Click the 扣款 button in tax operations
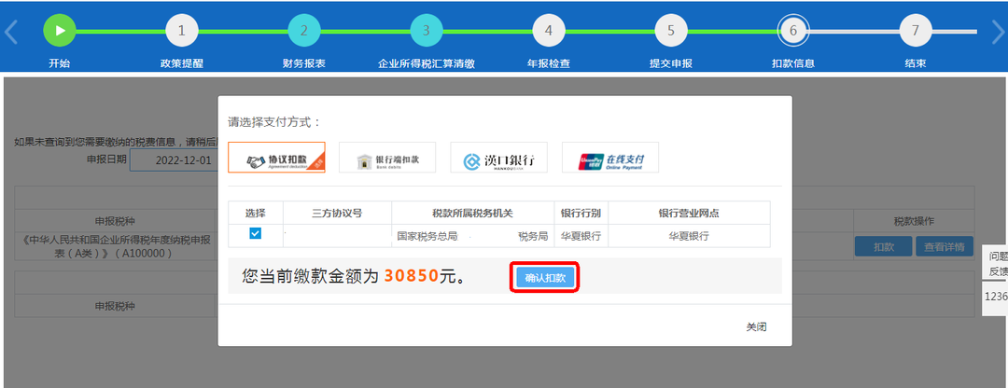The image size is (1008, 388). coord(883,247)
